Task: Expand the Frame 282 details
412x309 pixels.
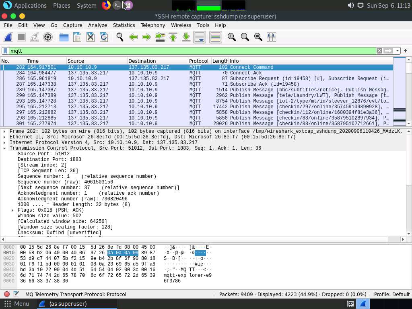Action: pos(4,131)
